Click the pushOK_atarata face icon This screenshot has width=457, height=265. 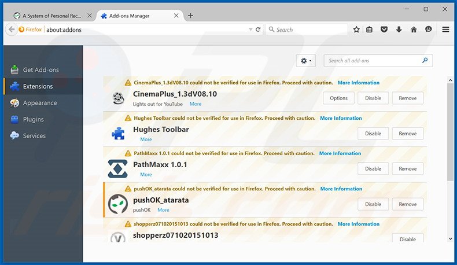[x=118, y=204]
